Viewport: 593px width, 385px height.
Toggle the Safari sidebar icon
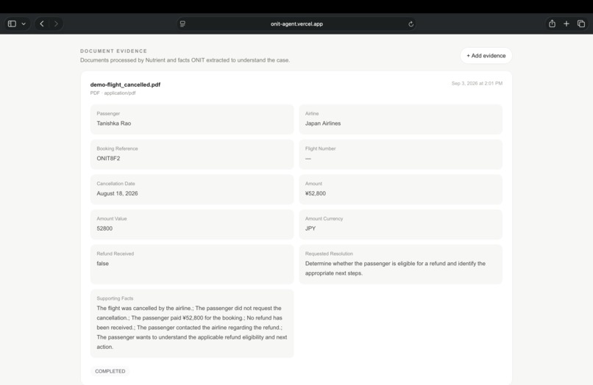pyautogui.click(x=12, y=24)
